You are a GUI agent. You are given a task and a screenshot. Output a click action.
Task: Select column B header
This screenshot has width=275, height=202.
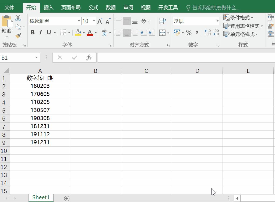[x=96, y=71]
